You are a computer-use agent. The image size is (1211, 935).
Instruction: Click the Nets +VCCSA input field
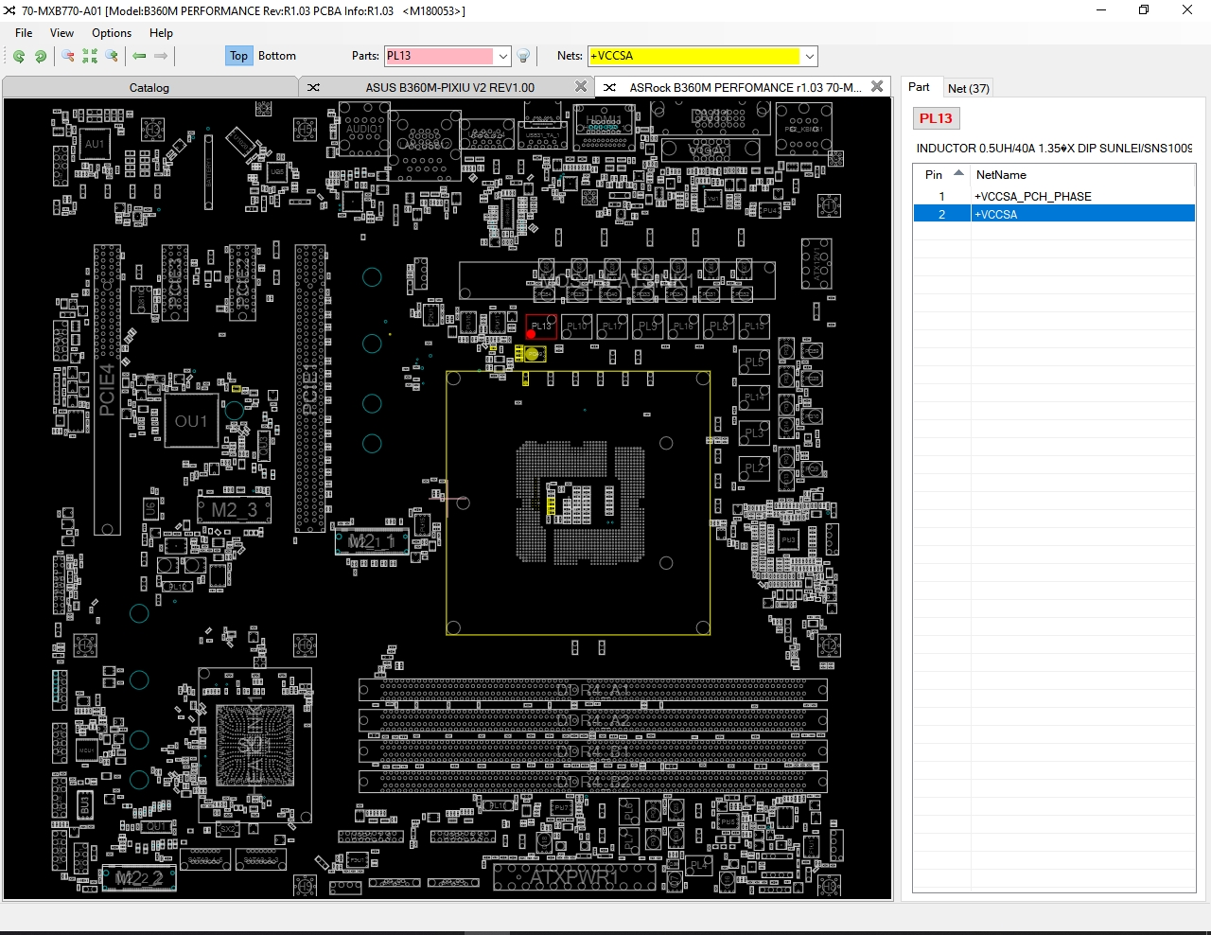[x=694, y=56]
